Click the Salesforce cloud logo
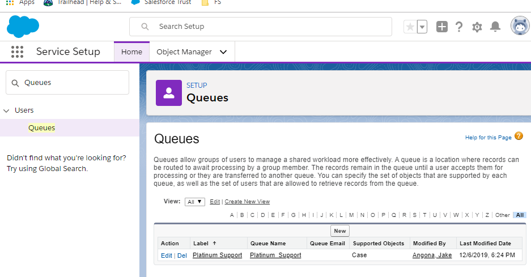 (23, 27)
